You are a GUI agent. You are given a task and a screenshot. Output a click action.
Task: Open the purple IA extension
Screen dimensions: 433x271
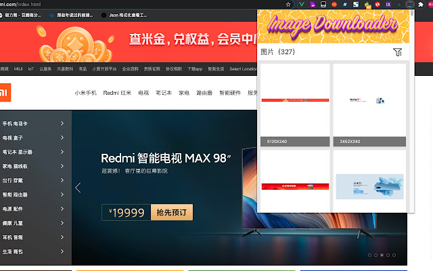[388, 5]
